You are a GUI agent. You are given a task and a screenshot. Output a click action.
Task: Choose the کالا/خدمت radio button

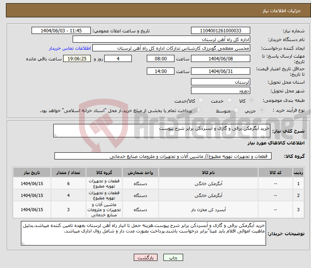[201, 101]
